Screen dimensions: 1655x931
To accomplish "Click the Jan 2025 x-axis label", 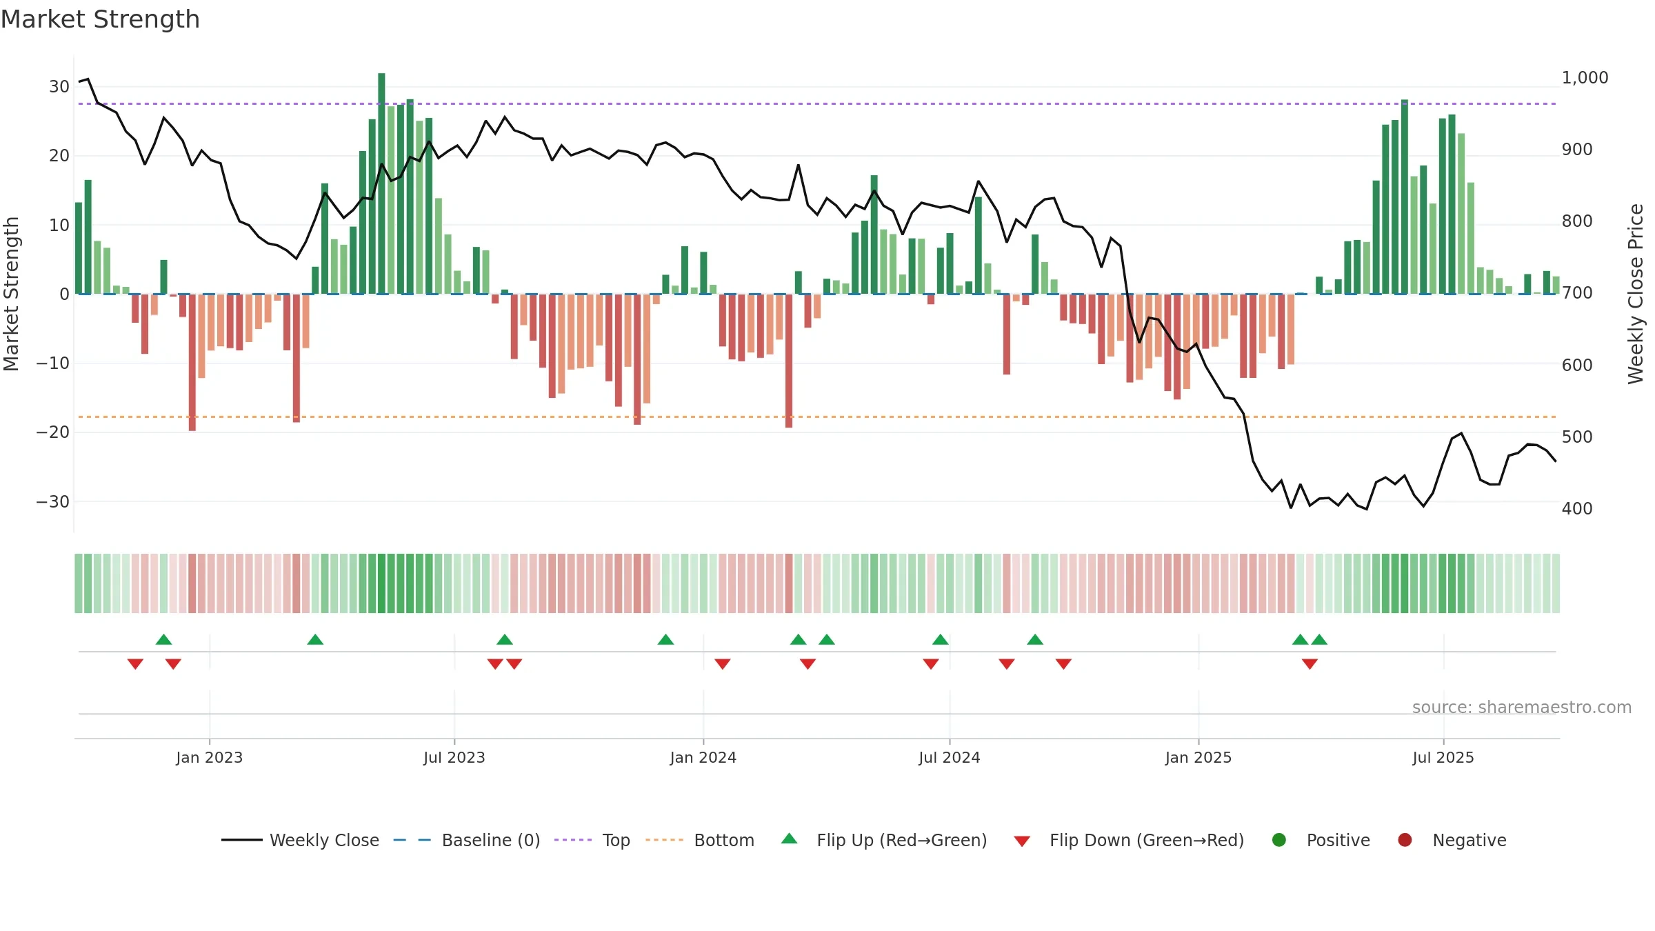I will [x=1198, y=757].
